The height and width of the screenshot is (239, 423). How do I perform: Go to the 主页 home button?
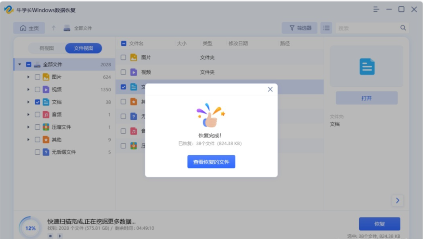[29, 28]
